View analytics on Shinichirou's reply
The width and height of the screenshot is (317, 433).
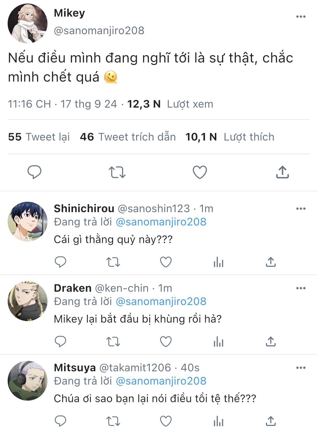point(218,262)
